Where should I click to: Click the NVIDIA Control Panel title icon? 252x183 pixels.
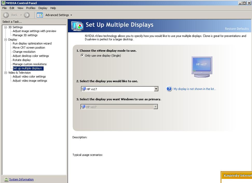coord(3,3)
